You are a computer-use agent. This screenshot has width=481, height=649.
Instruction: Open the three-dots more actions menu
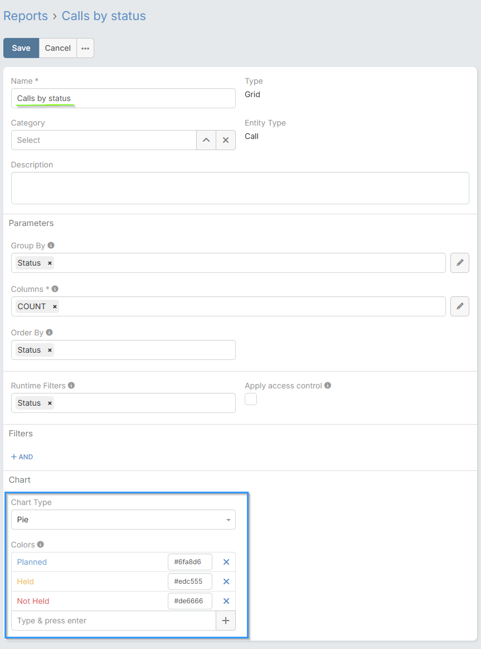pyautogui.click(x=85, y=48)
